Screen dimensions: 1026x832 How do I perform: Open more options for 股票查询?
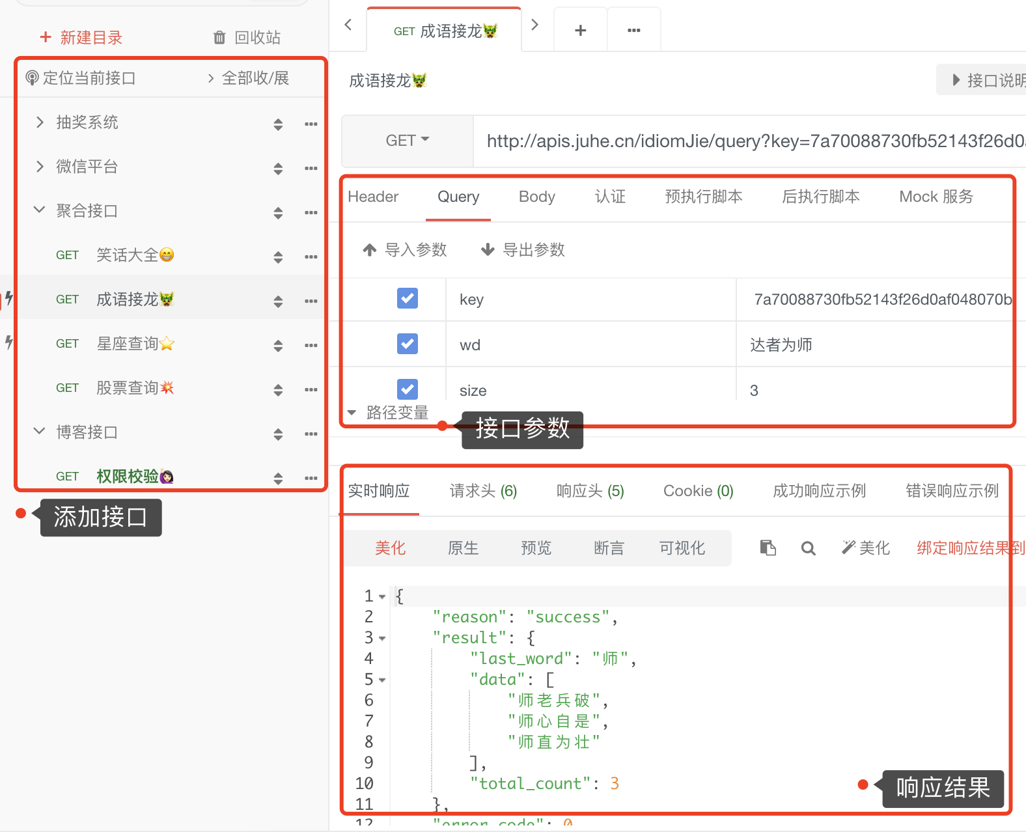point(311,389)
